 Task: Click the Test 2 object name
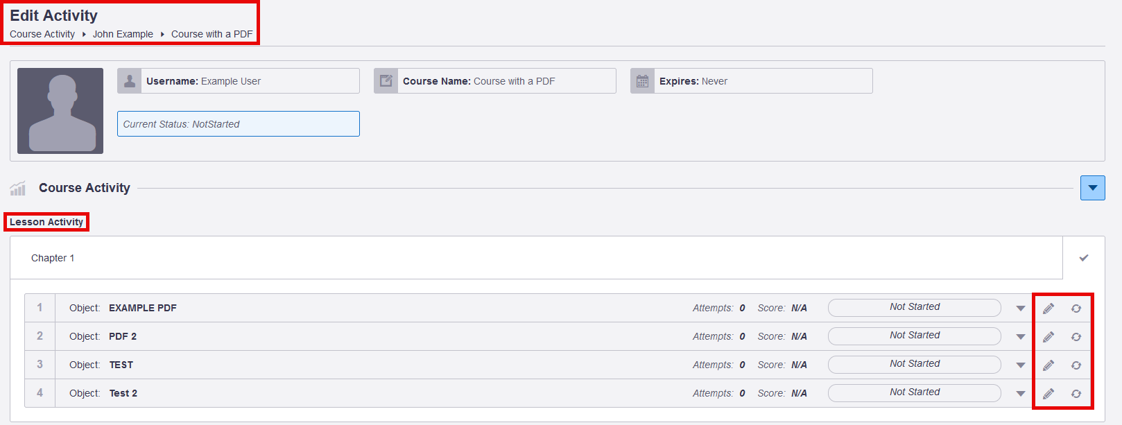(x=123, y=393)
